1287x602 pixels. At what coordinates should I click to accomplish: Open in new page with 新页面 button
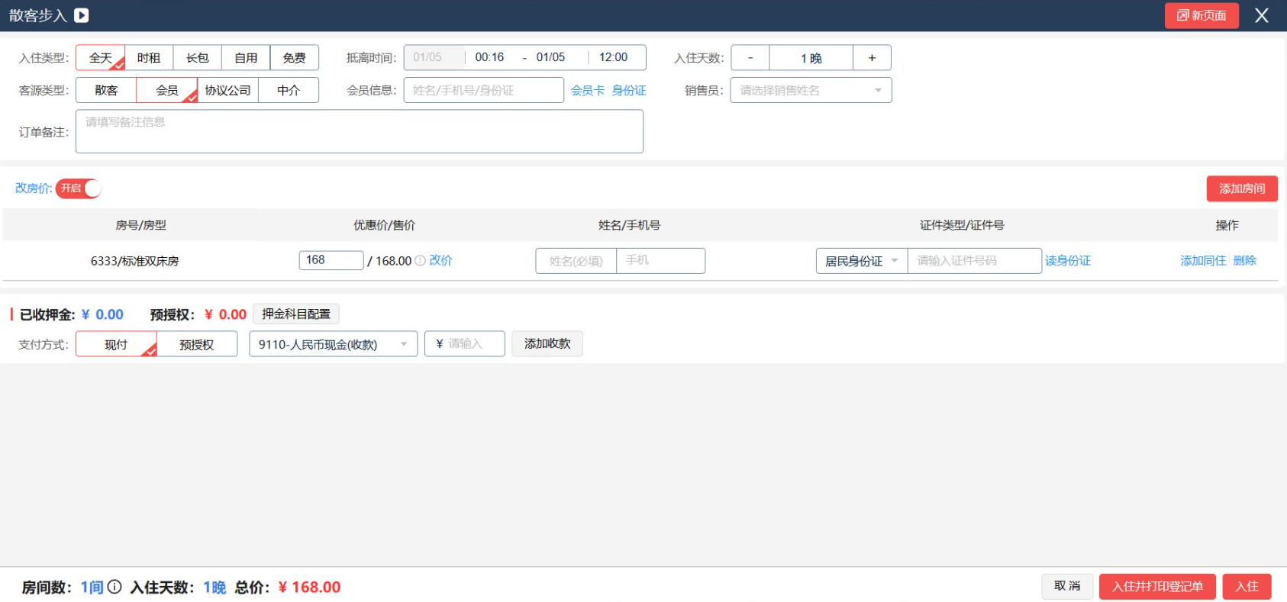(x=1202, y=15)
